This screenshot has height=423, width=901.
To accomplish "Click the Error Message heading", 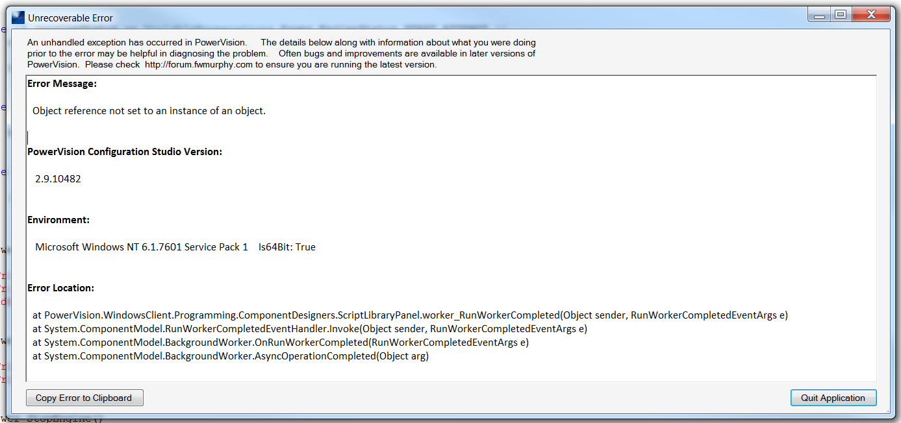I will pos(62,84).
